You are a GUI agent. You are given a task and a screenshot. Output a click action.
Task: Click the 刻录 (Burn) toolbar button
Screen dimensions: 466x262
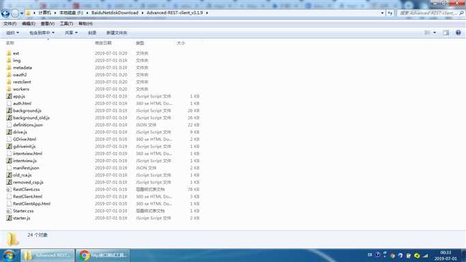point(92,33)
